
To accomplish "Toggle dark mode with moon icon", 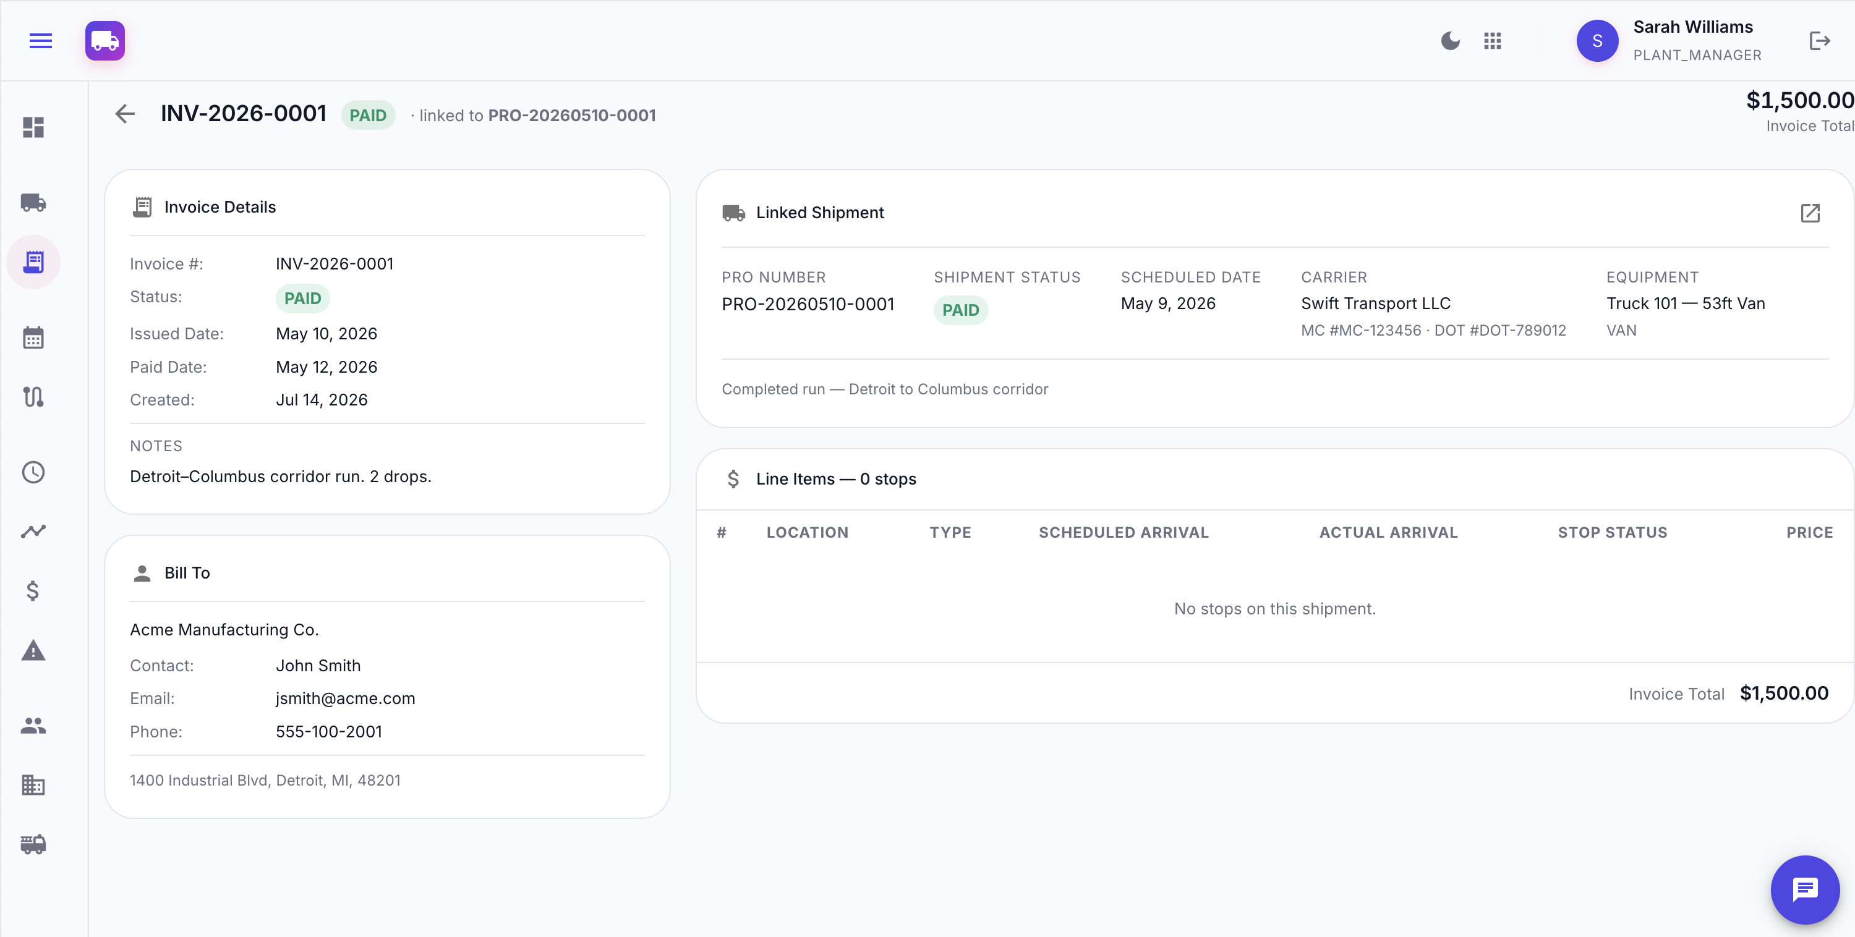I will point(1450,41).
